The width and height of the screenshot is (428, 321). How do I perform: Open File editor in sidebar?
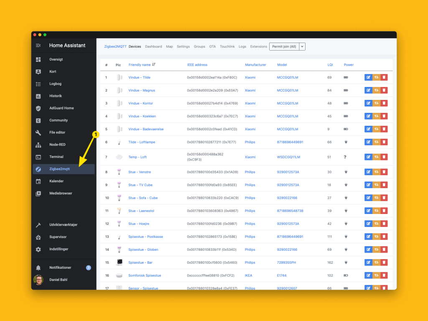pos(64,132)
